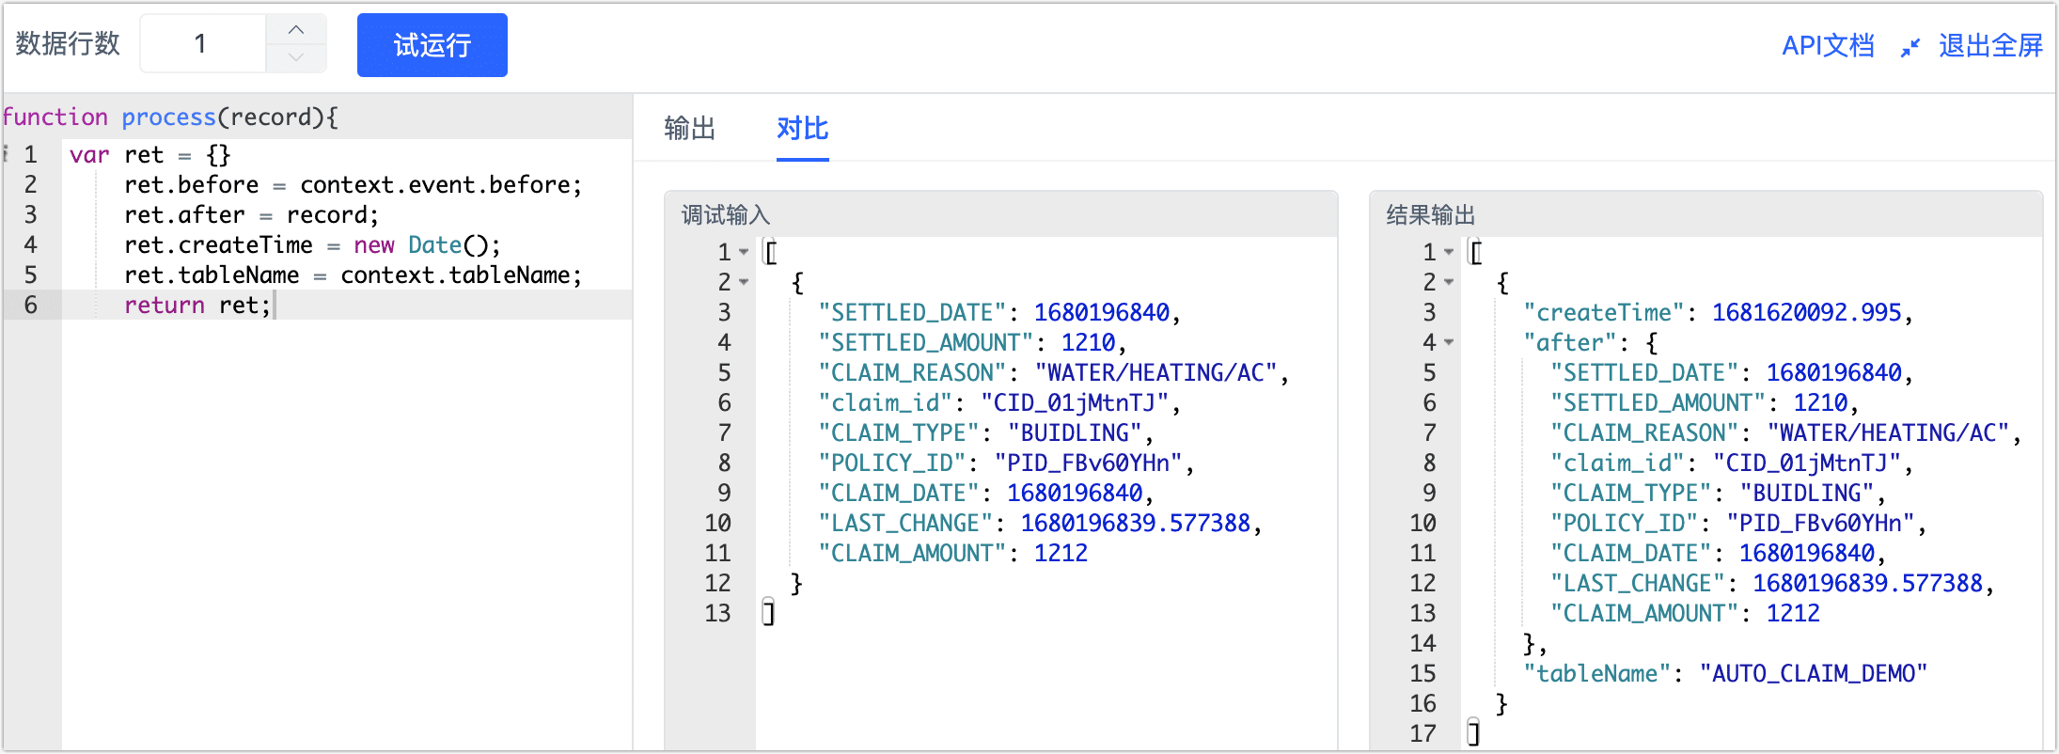
Task: Fold the "after" object in 结果输出
Action: click(x=1449, y=342)
